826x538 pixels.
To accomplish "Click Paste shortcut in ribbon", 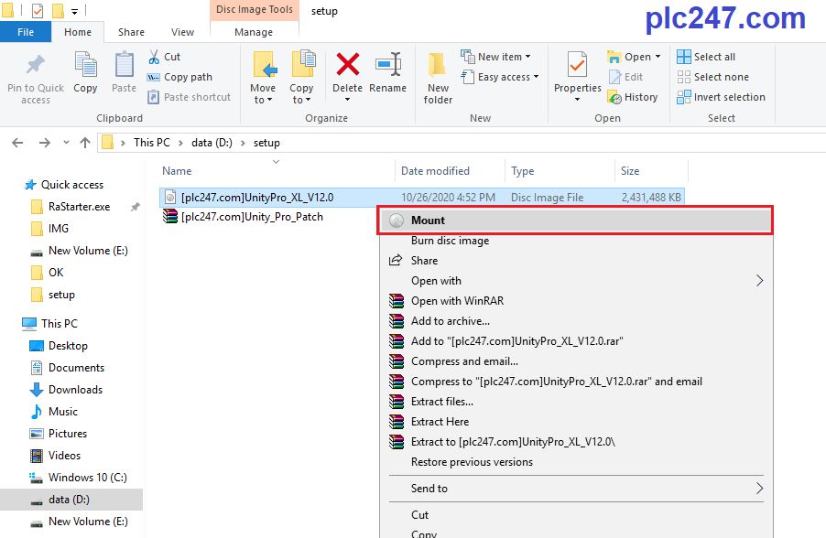I will [190, 97].
